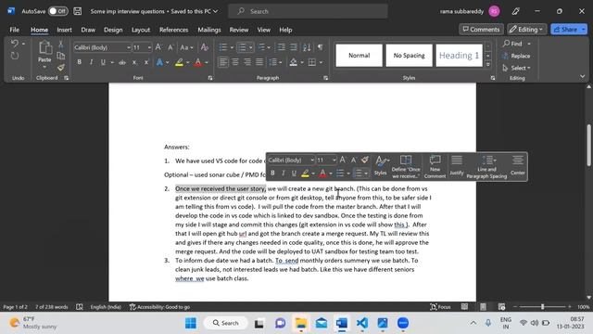Click the Multilevel List icon
Screen dimensions: 593x334
coord(261,47)
